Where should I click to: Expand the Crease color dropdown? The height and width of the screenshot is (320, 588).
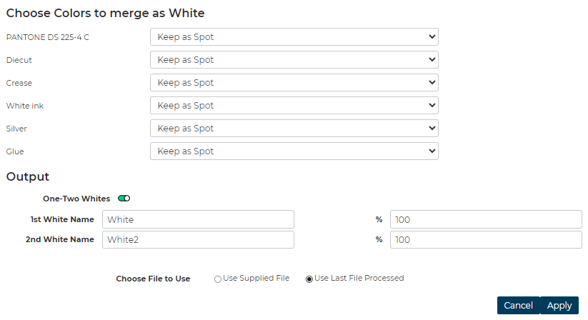(x=294, y=83)
